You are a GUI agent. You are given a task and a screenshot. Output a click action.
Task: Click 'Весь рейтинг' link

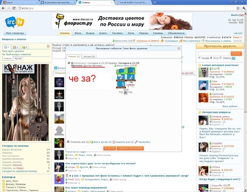tap(231, 106)
